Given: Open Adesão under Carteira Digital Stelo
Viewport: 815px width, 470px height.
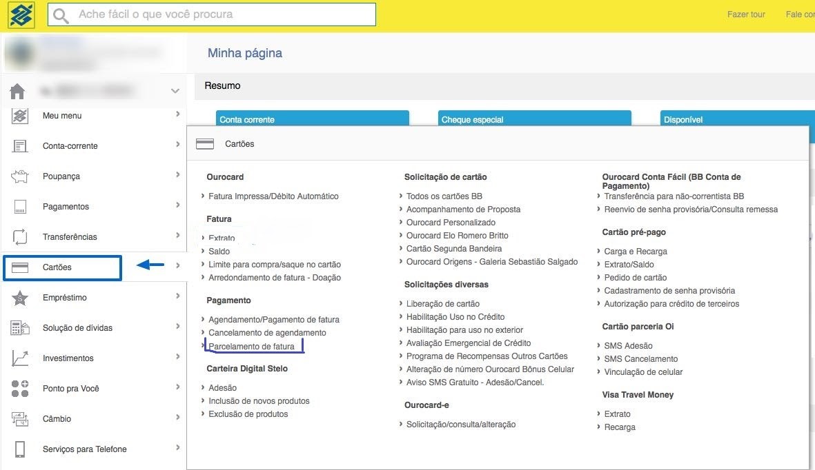Looking at the screenshot, I should click(x=222, y=388).
